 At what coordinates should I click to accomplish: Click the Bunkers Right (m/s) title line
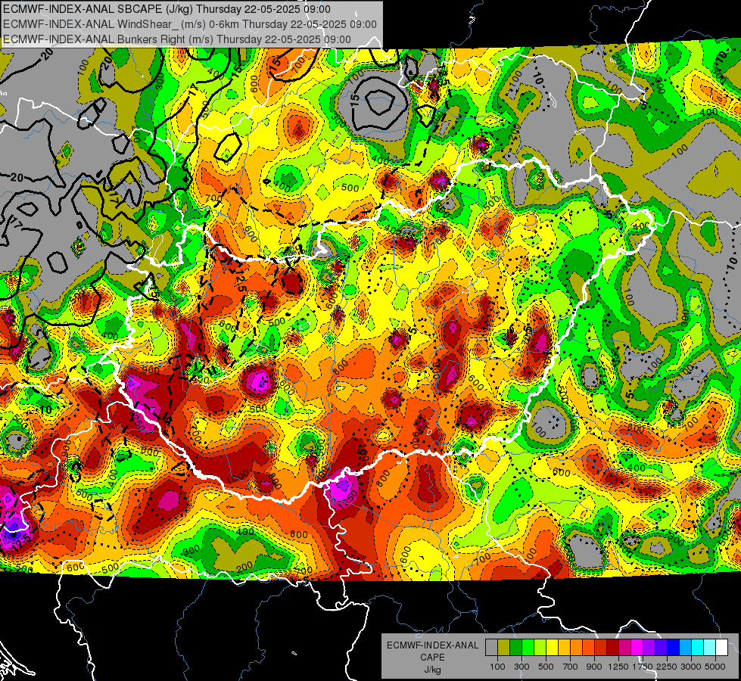(x=177, y=39)
